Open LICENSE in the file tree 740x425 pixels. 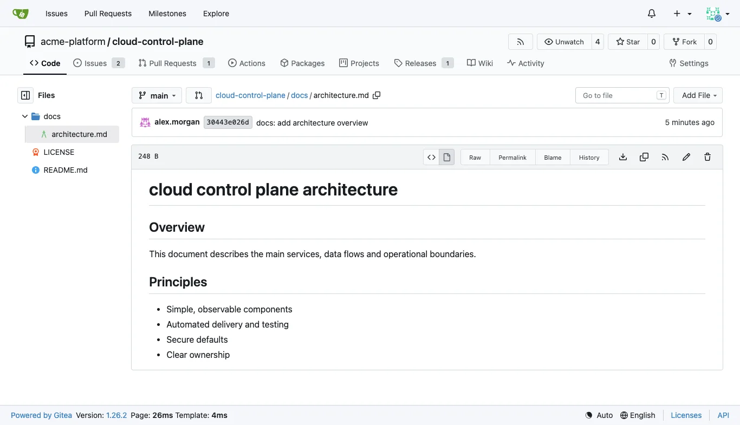59,152
